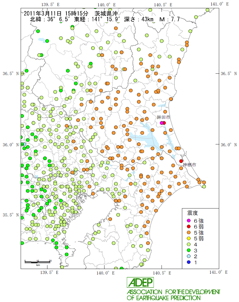
Task: Click OF EARTHQUAKE PREDICTION text line
Action: [164, 298]
